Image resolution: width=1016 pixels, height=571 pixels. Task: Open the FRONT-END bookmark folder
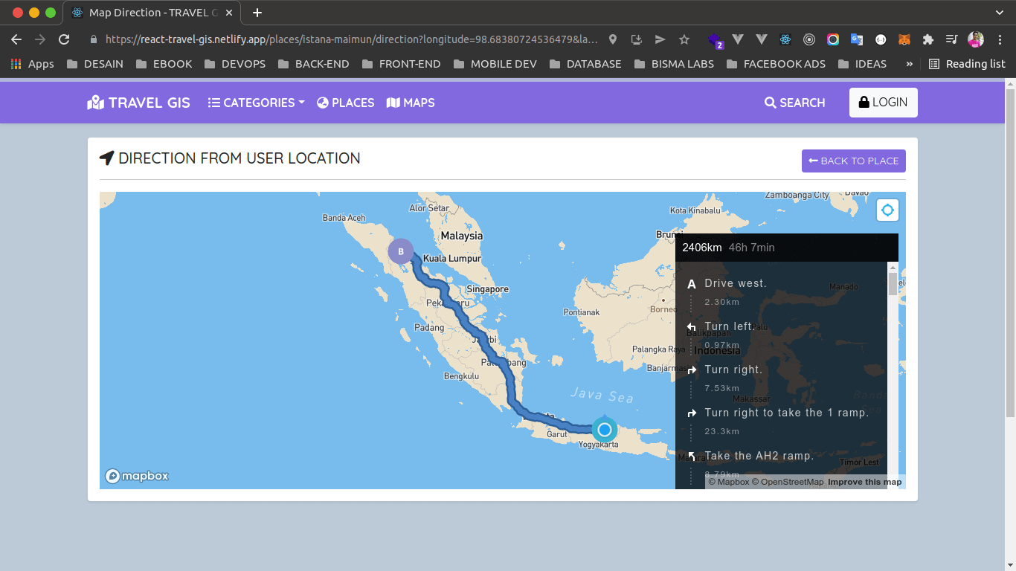coord(402,64)
